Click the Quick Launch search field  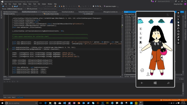coord(167,1)
